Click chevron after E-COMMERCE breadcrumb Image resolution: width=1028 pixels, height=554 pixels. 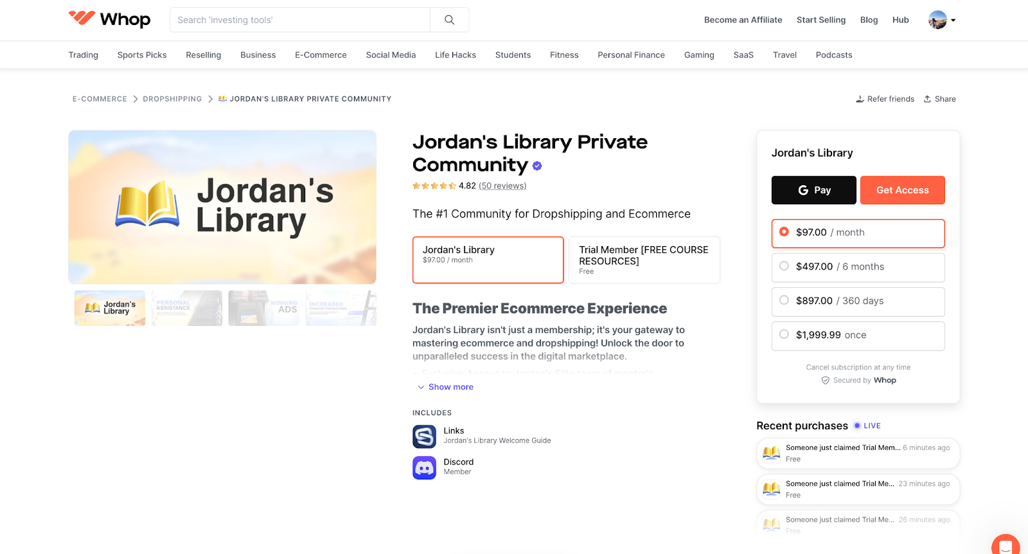coord(135,99)
